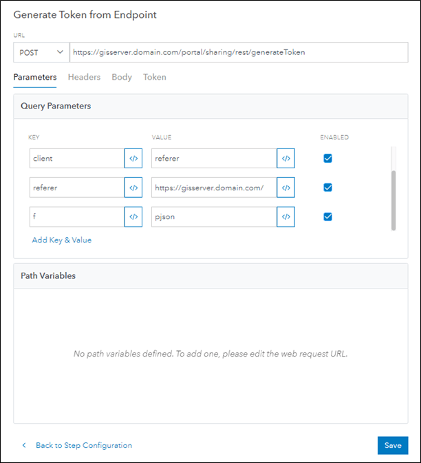Open the POST method dropdown
This screenshot has height=463, width=421.
coord(41,52)
